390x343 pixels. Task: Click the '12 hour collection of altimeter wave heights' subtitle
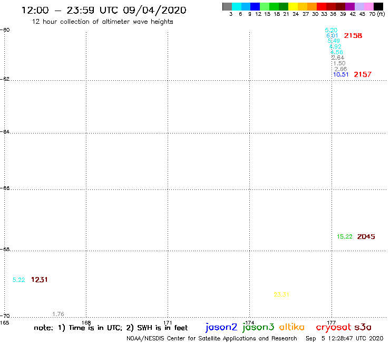[x=102, y=22]
